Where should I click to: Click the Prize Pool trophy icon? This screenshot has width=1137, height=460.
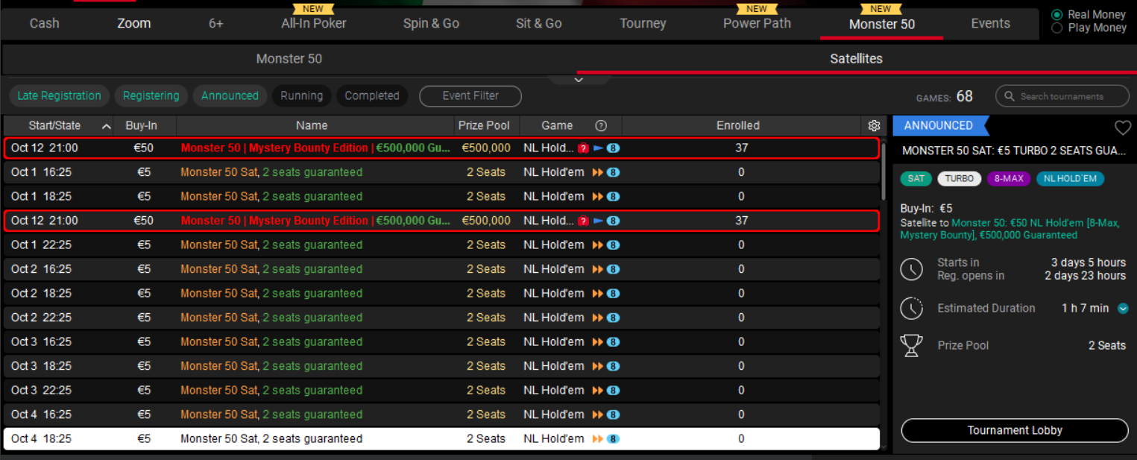[911, 345]
